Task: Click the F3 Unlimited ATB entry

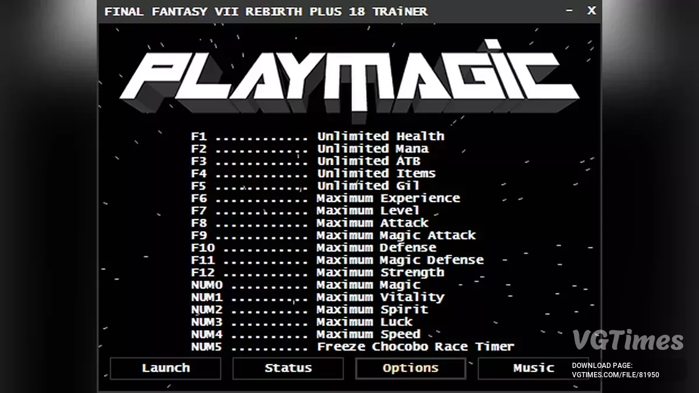Action: point(305,161)
